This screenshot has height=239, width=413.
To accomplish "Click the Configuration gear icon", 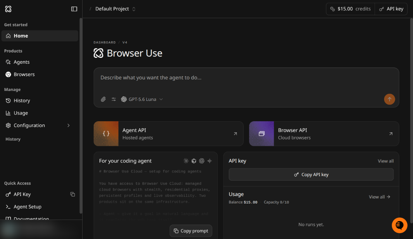I will (8, 125).
